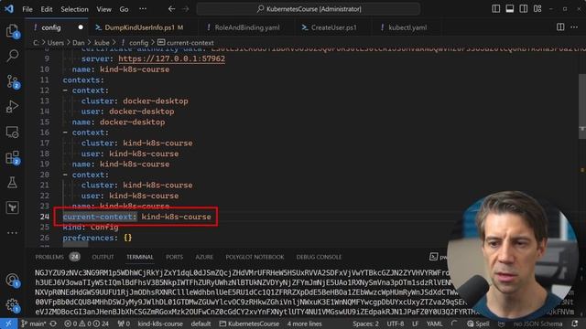
Task: Toggle the primary side bar layout icon
Action: 495,8
